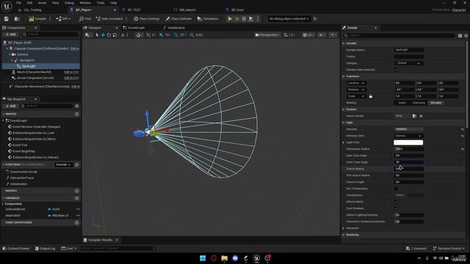Open the debug object selector dropdown
This screenshot has height=264, width=470.
coord(289,19)
